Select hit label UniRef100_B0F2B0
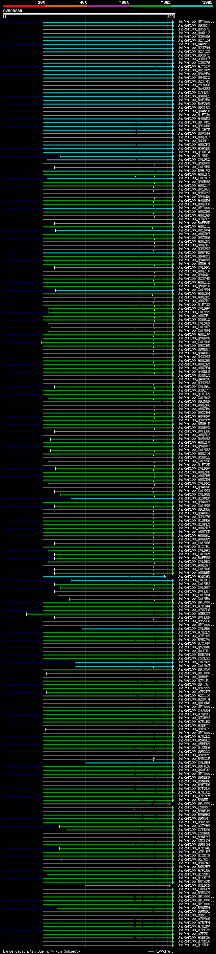Viewport: 216px width, 954px height. [193, 100]
